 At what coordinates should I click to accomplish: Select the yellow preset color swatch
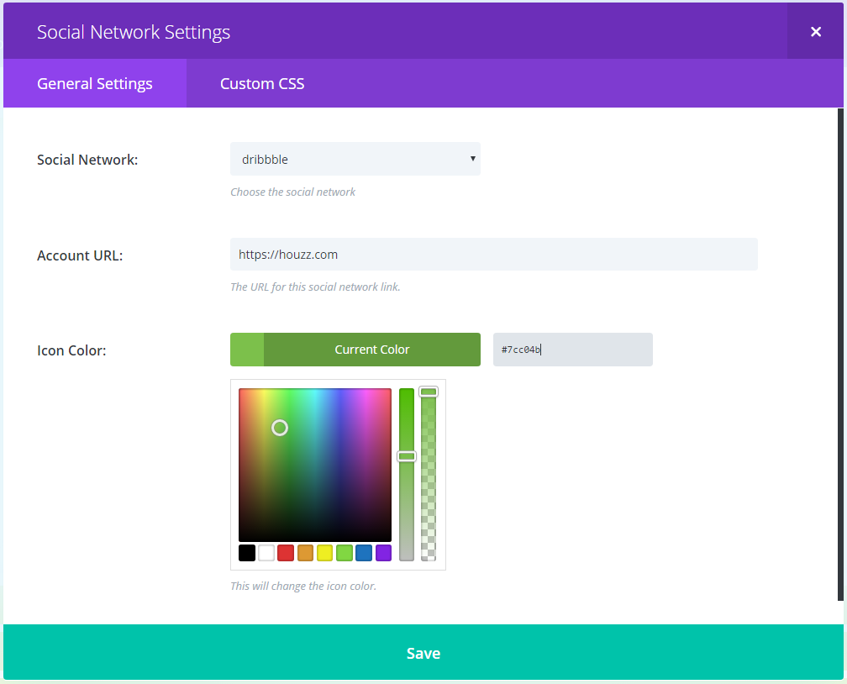[x=324, y=552]
